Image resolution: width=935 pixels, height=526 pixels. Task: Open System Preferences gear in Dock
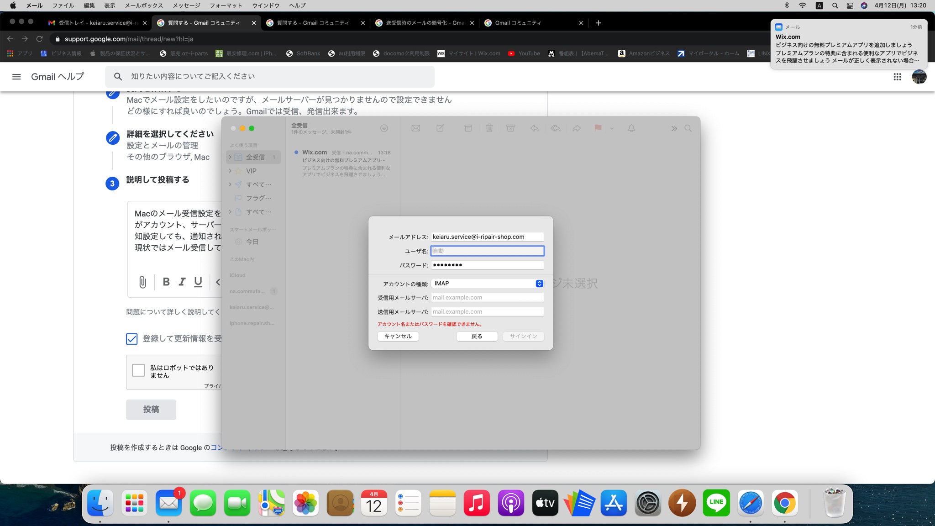point(648,503)
